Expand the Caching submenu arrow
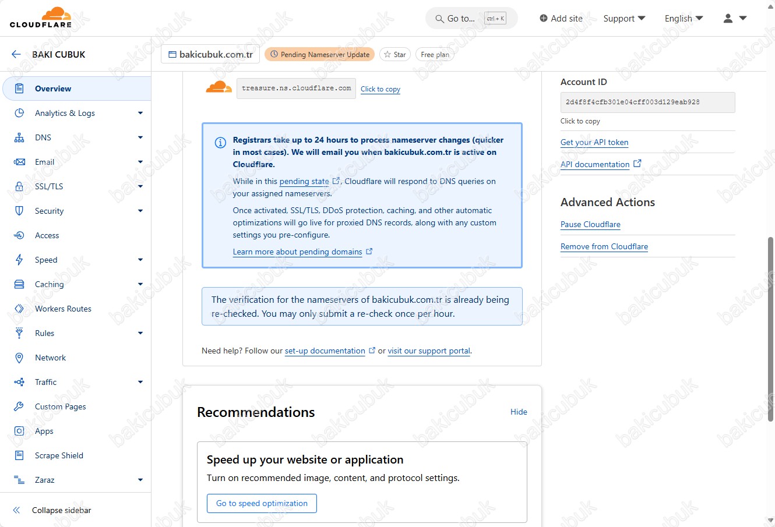 coord(140,284)
